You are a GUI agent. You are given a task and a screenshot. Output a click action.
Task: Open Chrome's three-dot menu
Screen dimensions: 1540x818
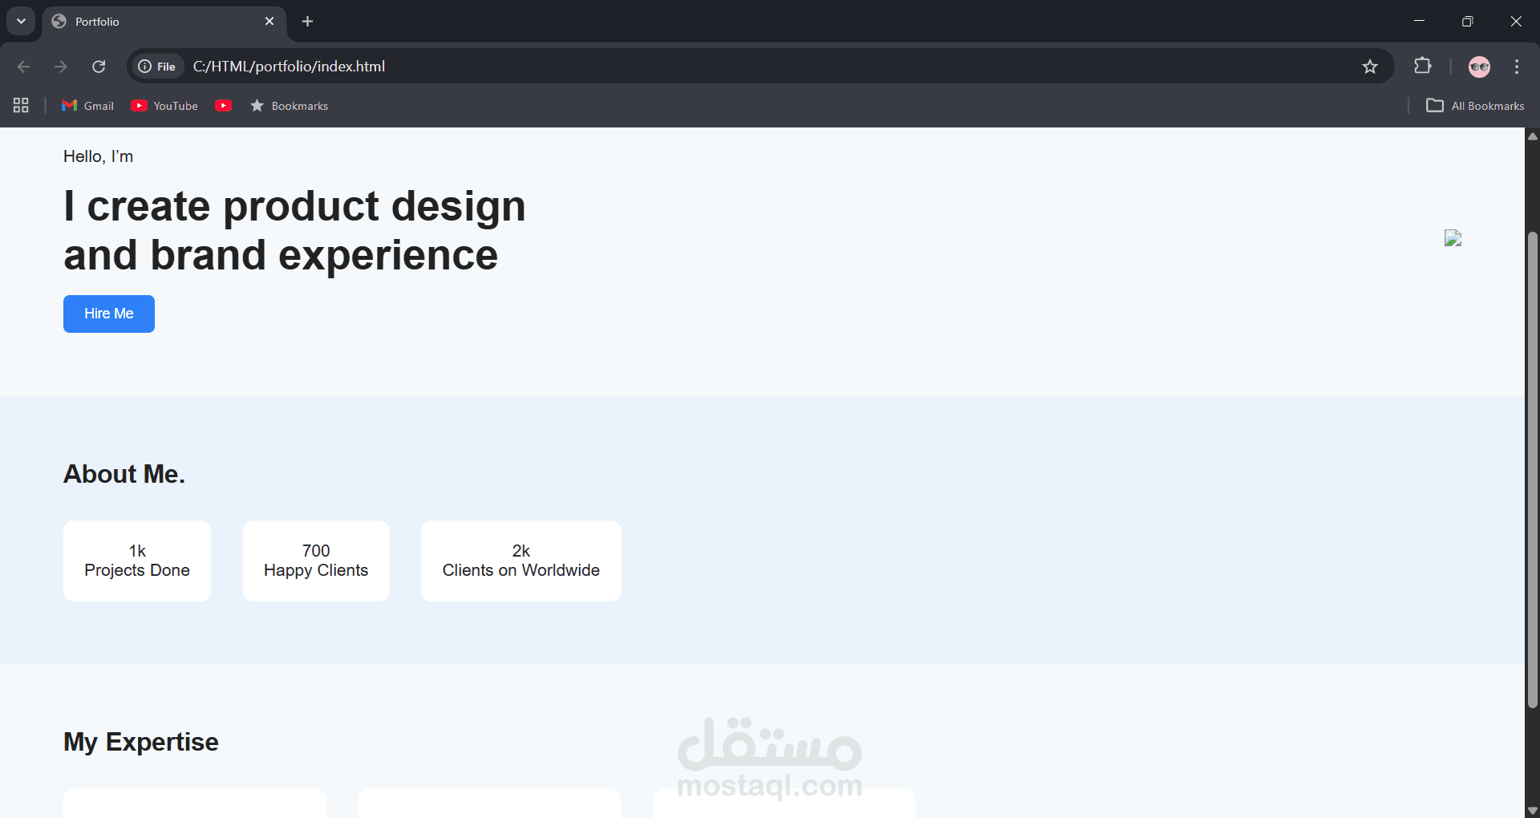(x=1517, y=66)
